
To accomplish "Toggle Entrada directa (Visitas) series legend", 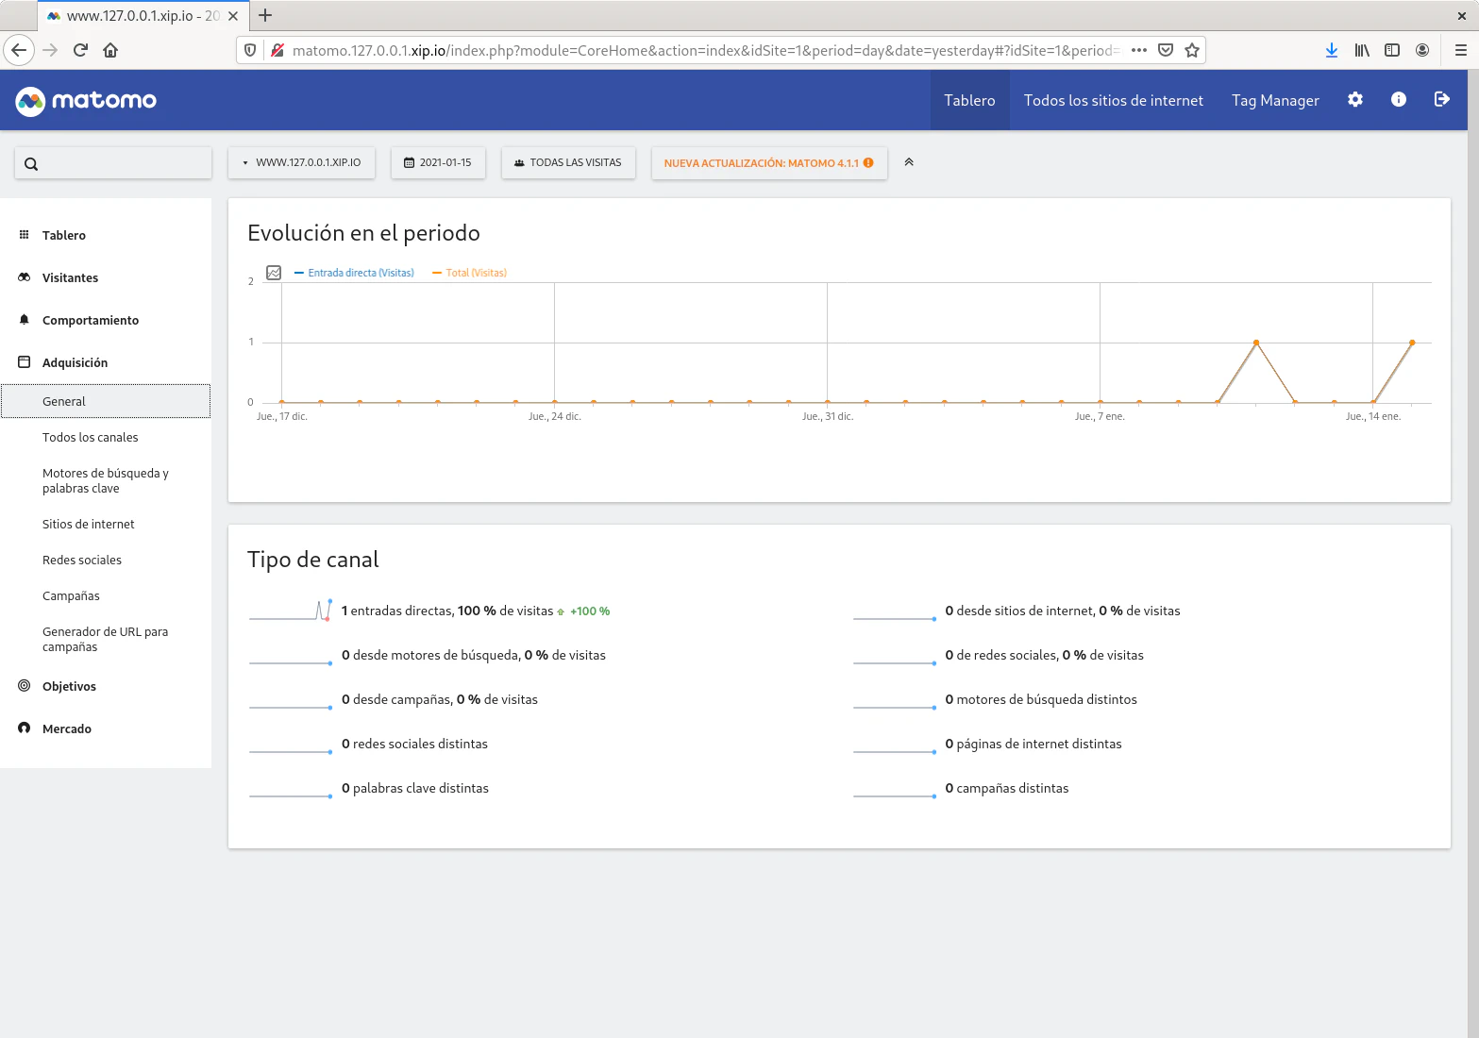I will coord(355,273).
